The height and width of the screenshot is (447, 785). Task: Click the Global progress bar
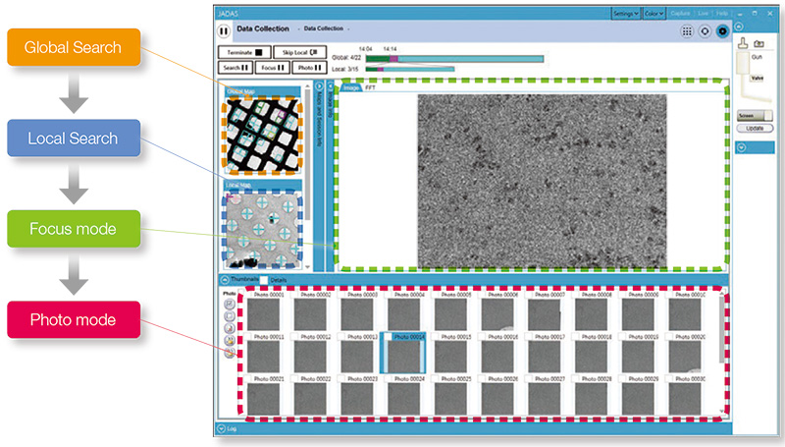click(453, 59)
